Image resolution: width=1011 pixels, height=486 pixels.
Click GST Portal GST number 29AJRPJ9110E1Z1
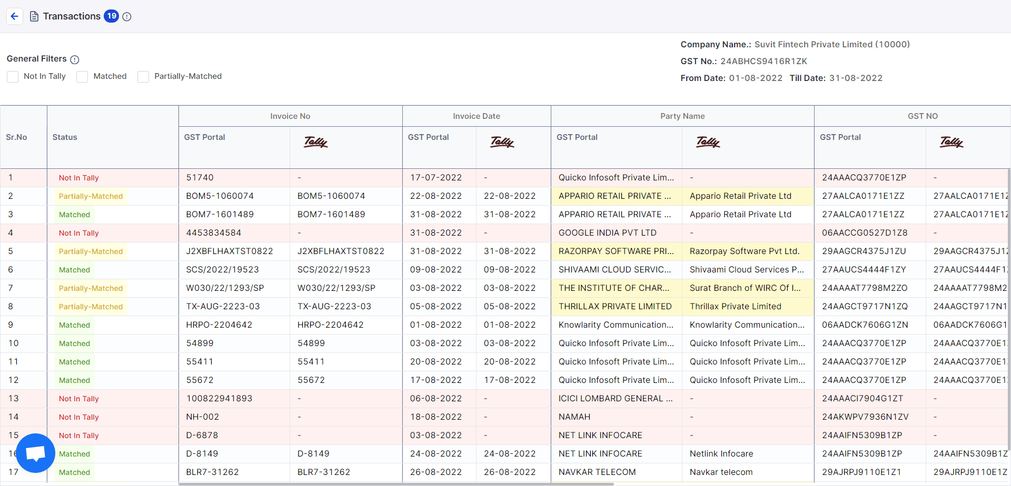[x=861, y=472]
